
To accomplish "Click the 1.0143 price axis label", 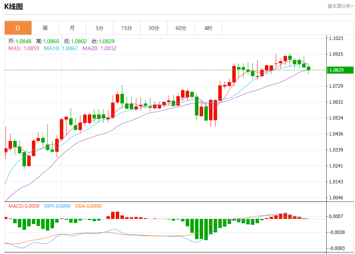I will click(x=336, y=182).
